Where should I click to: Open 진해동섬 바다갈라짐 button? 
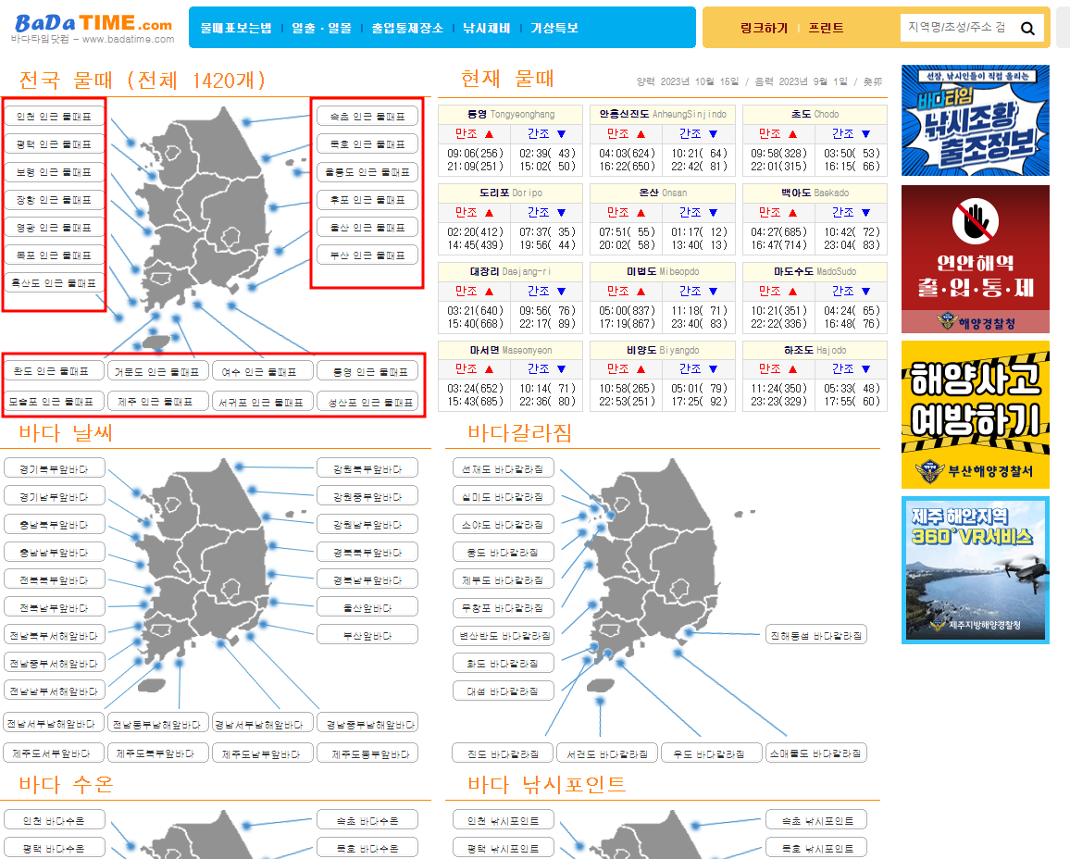(x=816, y=635)
